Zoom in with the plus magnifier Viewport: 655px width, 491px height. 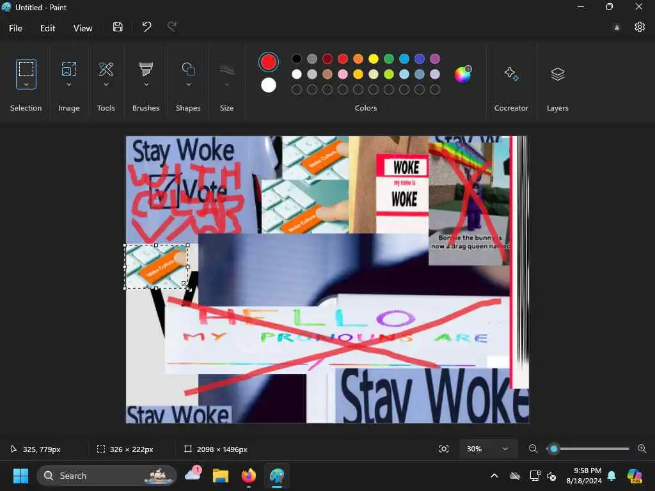(x=642, y=449)
